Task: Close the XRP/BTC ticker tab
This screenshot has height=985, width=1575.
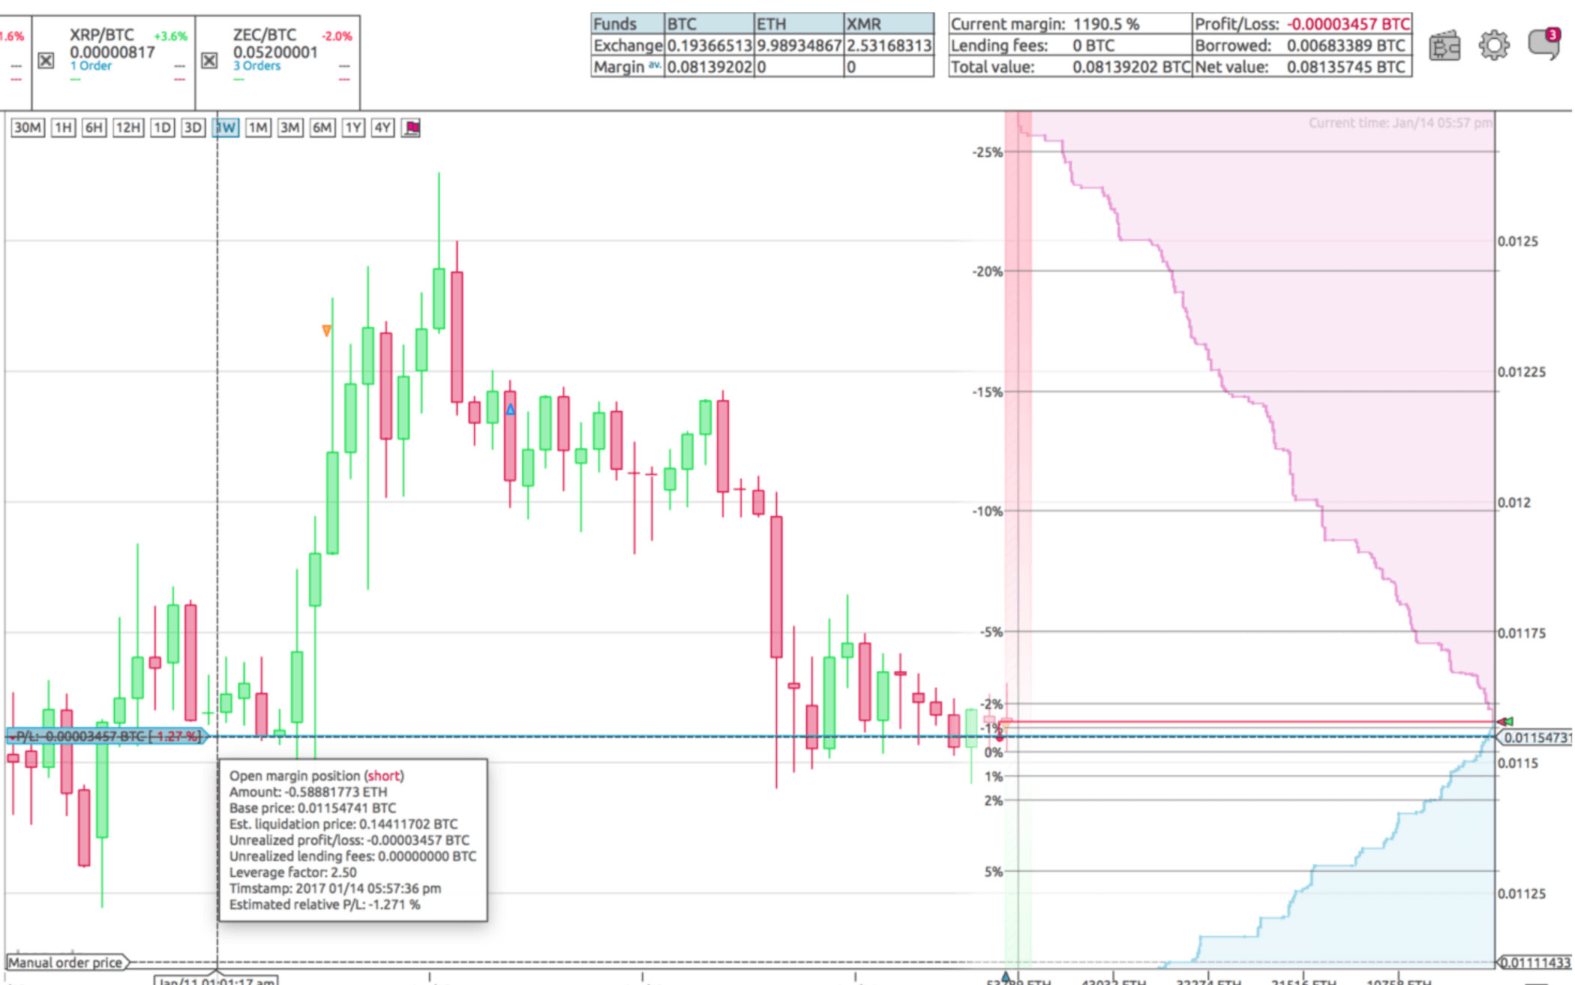Action: click(46, 60)
